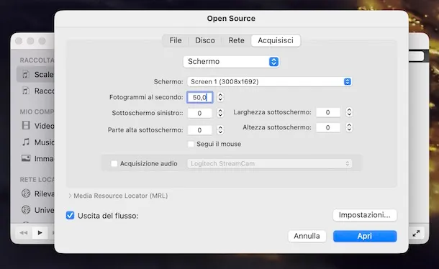Uncheck the Uscita del flusso checkbox
This screenshot has height=269, width=439.
70,216
